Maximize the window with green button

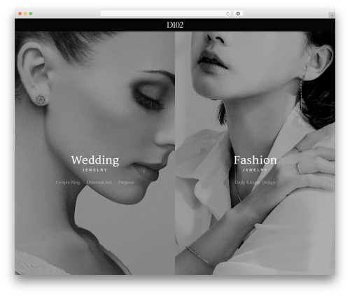(31, 13)
